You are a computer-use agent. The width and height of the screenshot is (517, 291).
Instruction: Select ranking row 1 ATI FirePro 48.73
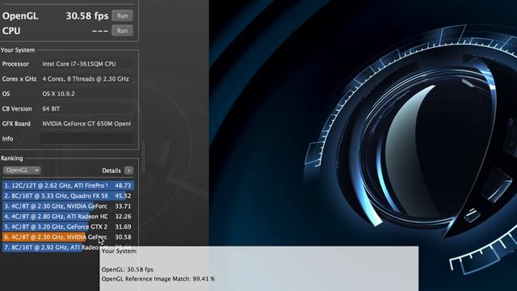click(x=68, y=185)
